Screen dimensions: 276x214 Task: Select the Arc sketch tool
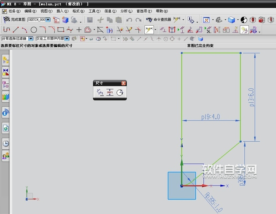(25, 30)
